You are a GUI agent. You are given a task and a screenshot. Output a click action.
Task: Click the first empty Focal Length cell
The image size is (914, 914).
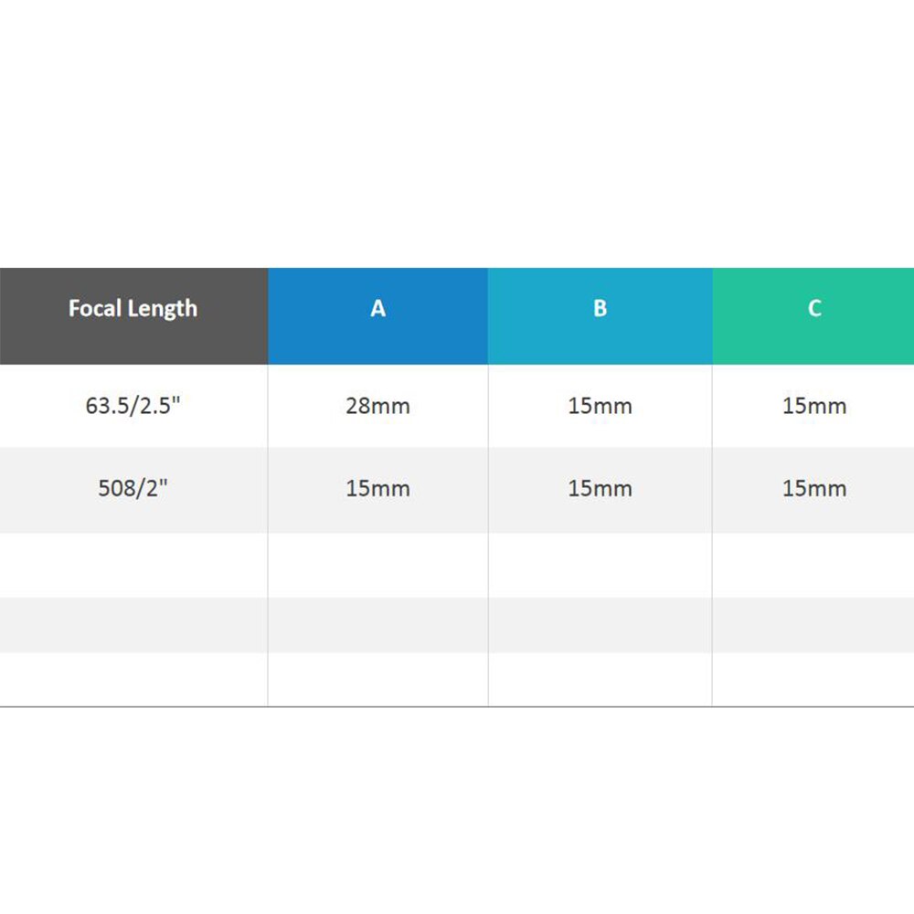tap(133, 565)
